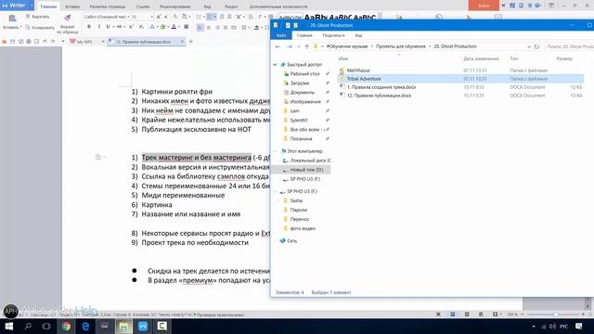Open Документы in Explorer sidebar

(303, 93)
